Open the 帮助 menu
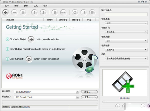 (x=45, y=6)
